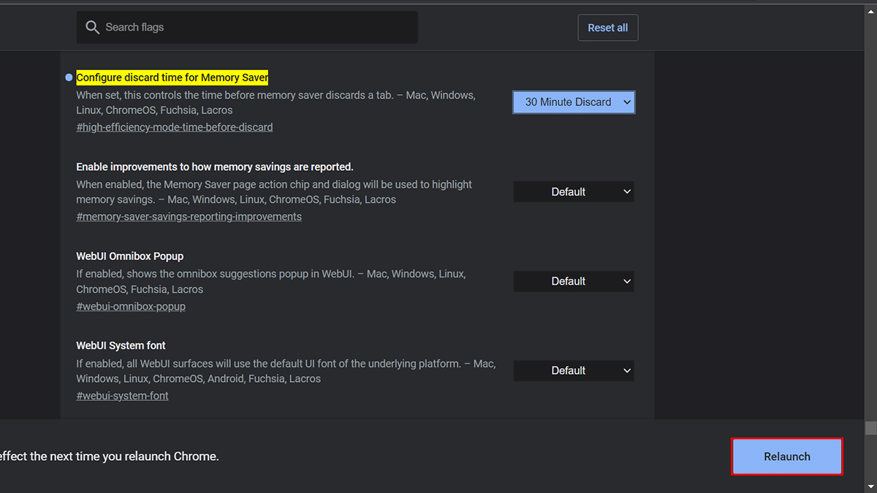Click the relaunch Chrome notice text
This screenshot has width=877, height=493.
[110, 456]
